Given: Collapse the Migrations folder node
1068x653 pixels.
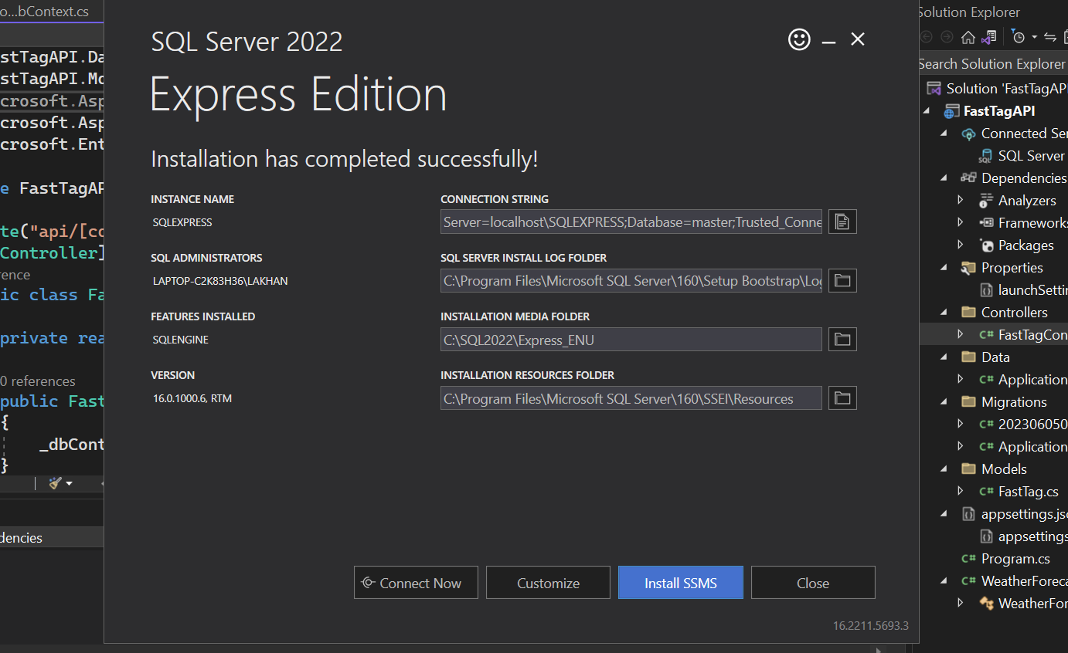Looking at the screenshot, I should (x=944, y=402).
